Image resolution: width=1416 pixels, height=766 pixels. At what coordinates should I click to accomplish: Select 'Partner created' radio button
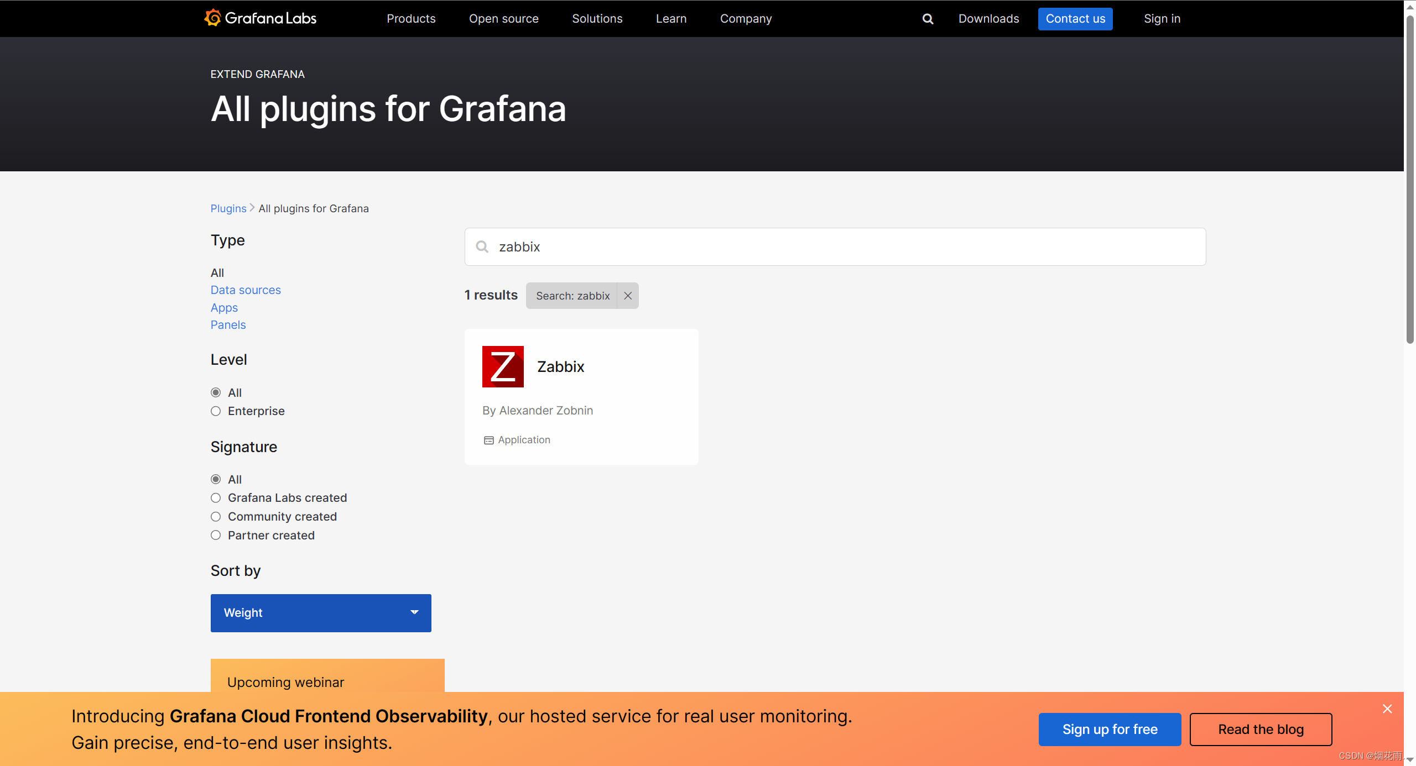click(x=216, y=536)
